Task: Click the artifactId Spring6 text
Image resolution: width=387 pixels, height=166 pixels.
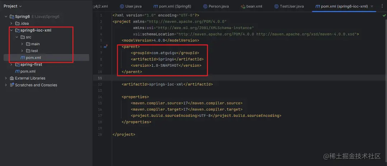Action: pos(166,59)
